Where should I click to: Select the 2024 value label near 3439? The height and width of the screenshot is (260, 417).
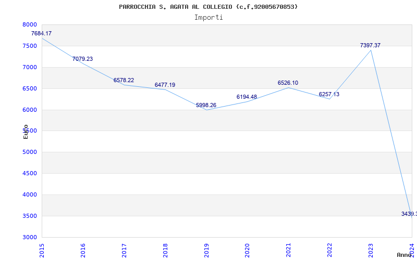(409, 214)
